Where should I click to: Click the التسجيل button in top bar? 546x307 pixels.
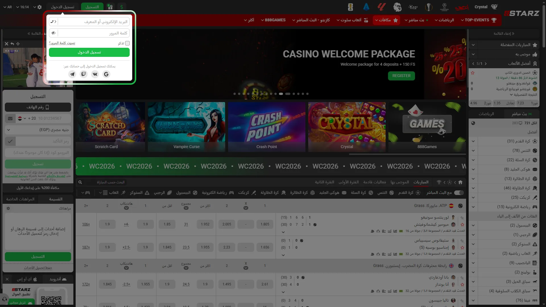click(92, 7)
